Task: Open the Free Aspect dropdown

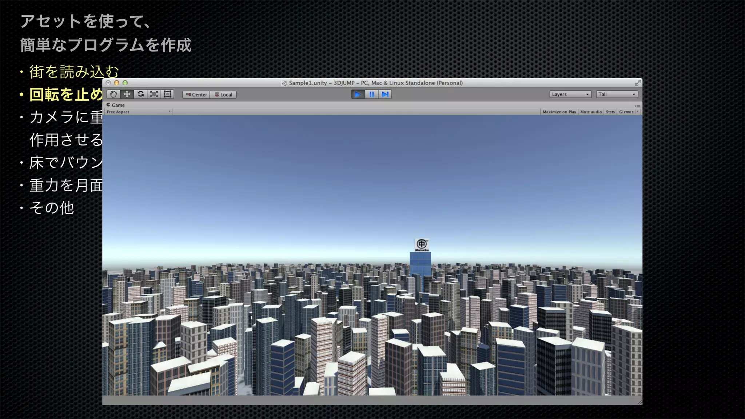Action: click(x=139, y=112)
